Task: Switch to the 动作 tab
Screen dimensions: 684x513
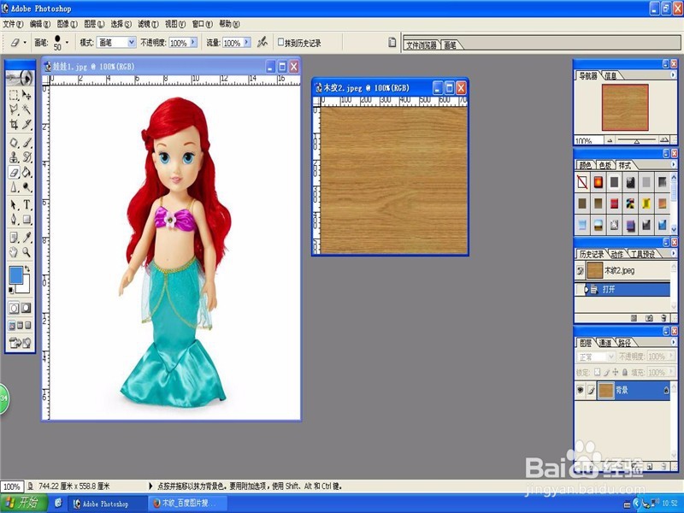Action: [x=616, y=254]
